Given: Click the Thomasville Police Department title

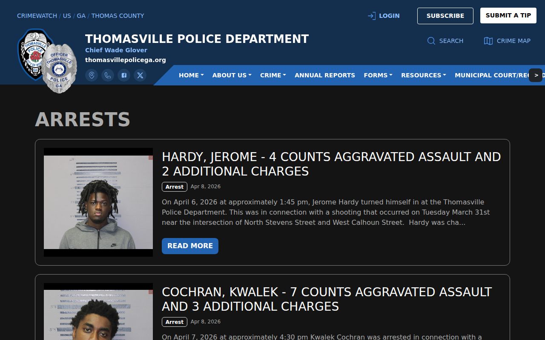Looking at the screenshot, I should click(x=197, y=39).
